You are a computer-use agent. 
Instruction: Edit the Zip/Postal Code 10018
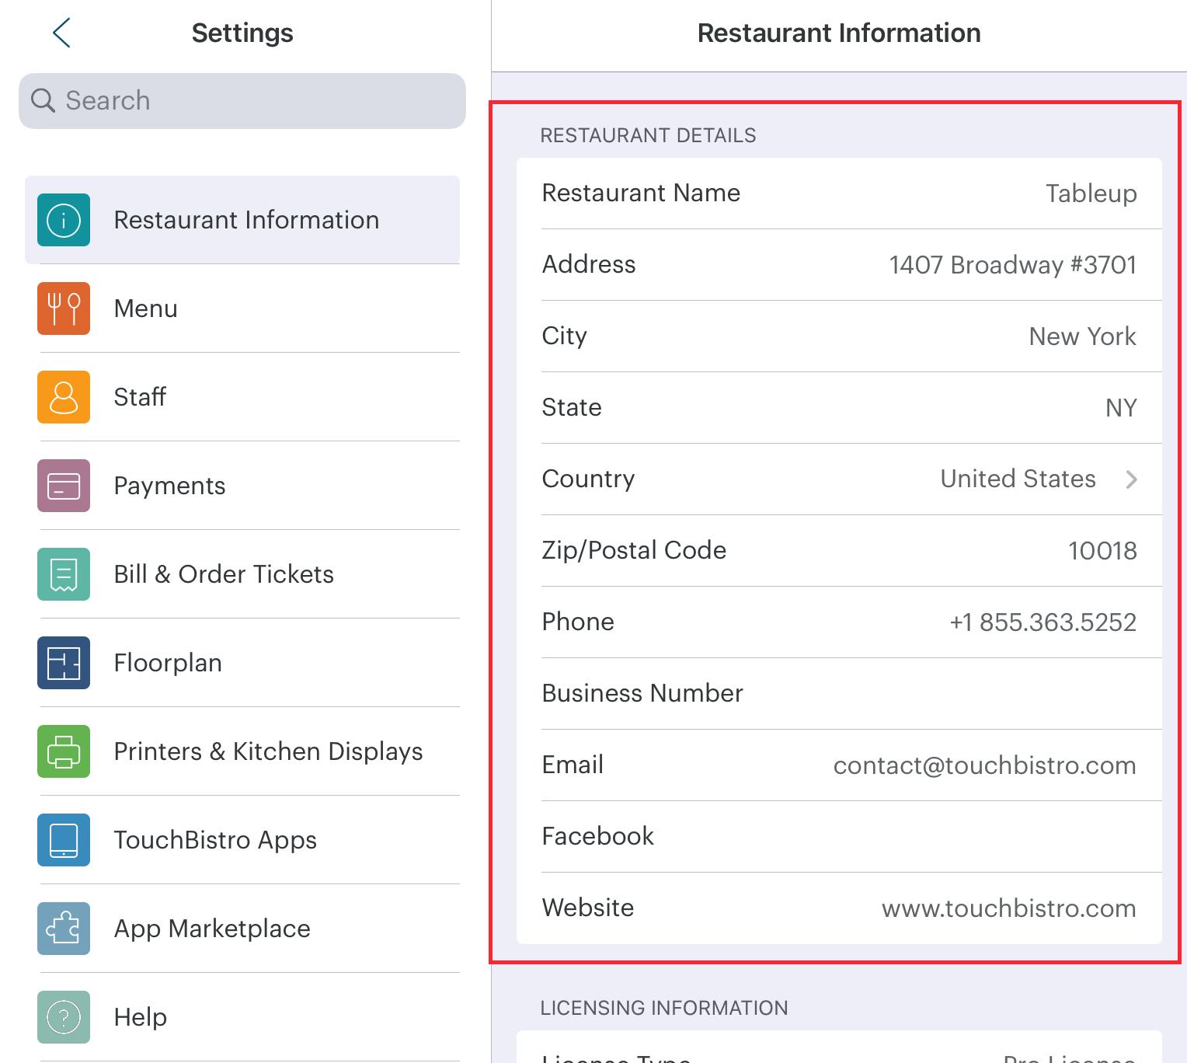click(x=1102, y=551)
